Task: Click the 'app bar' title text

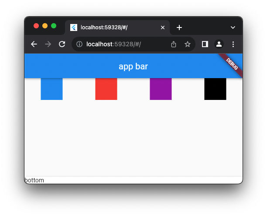Action: (133, 66)
